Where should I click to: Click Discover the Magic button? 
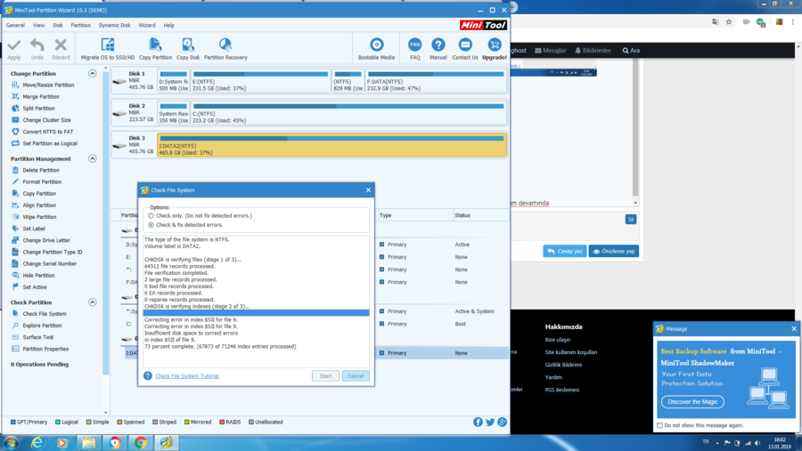[x=692, y=401]
